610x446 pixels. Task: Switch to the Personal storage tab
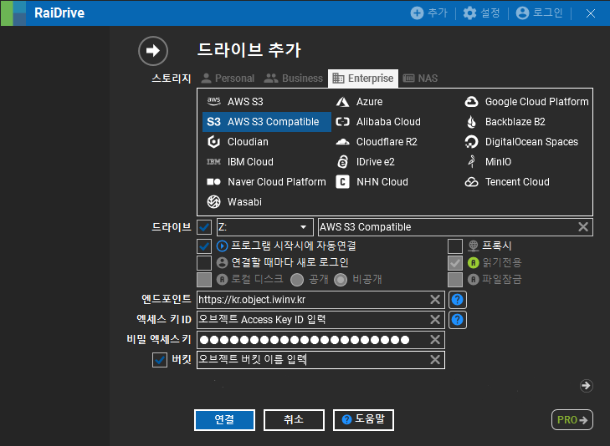pyautogui.click(x=228, y=79)
